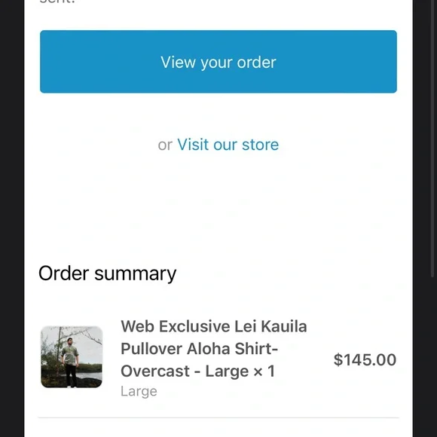Select the Web Exclusive Lei Kauila product title
The image size is (437, 437).
coord(214,349)
